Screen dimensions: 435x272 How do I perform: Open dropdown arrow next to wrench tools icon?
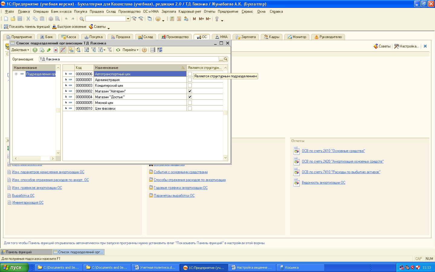coord(222,21)
